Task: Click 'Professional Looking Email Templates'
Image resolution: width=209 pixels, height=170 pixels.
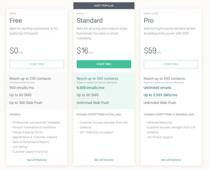Action: pos(36,123)
